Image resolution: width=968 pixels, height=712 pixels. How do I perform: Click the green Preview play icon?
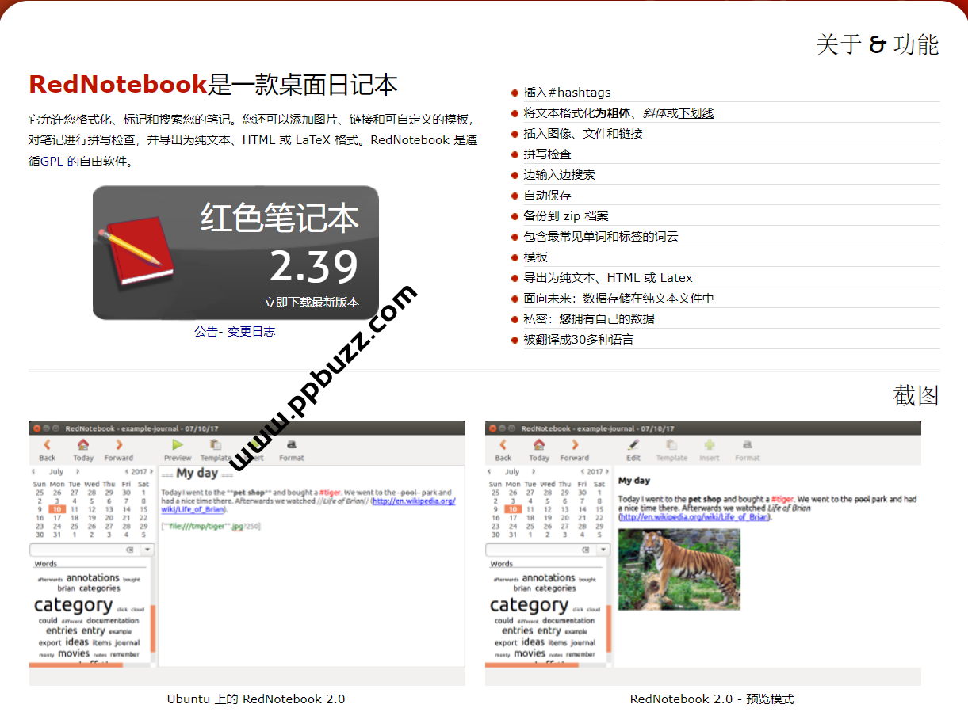[x=178, y=445]
